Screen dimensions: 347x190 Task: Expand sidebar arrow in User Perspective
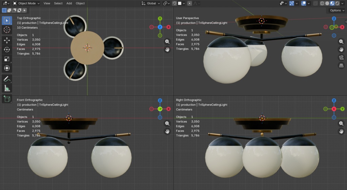(x=346, y=22)
